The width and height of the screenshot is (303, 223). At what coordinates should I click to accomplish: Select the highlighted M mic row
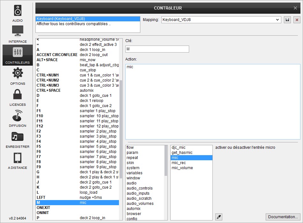[x=78, y=203]
